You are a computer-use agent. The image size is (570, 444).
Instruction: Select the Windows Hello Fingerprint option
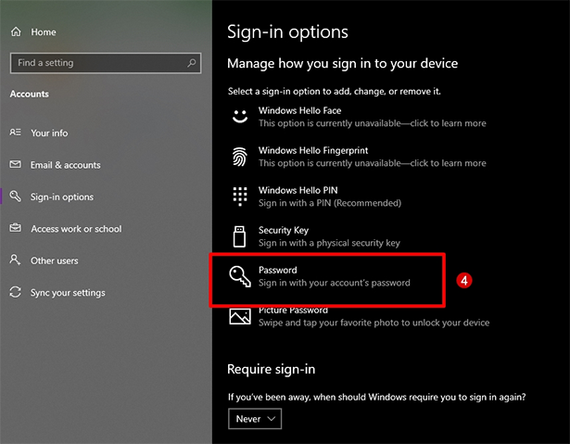[x=360, y=157]
